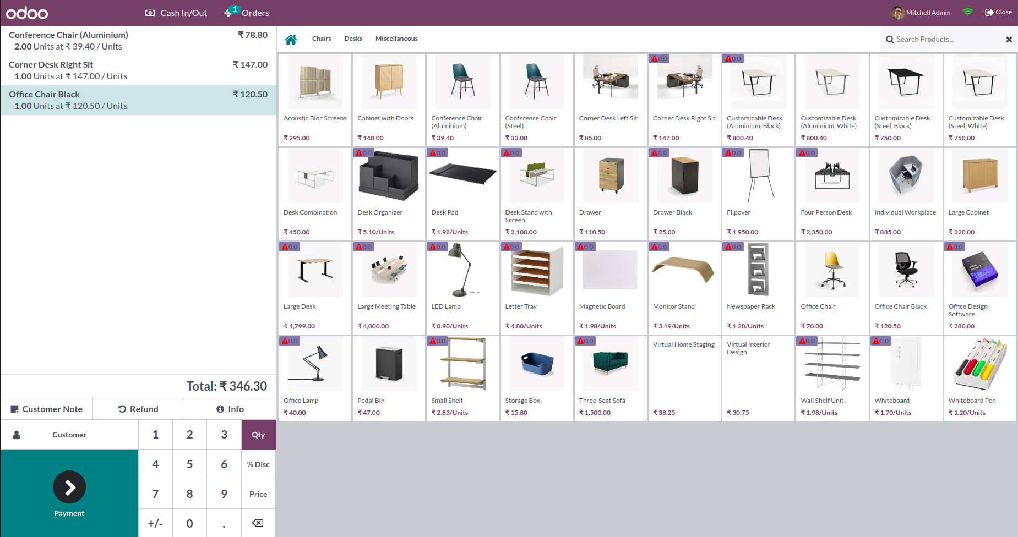Add LED Lamp product
Screen dimensions: 1018x537
462,288
